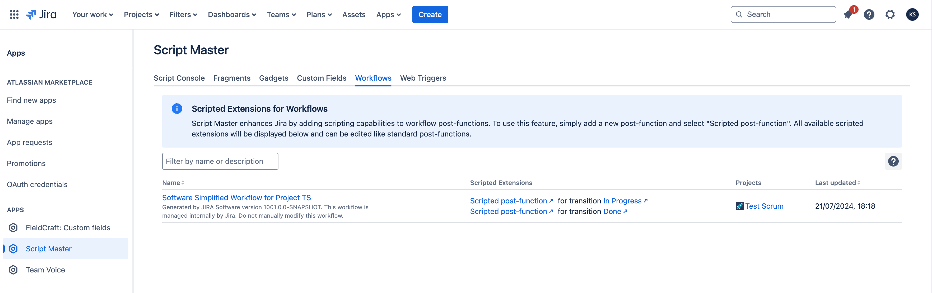This screenshot has height=293, width=932.
Task: Click the workflows table help icon
Action: tap(893, 161)
